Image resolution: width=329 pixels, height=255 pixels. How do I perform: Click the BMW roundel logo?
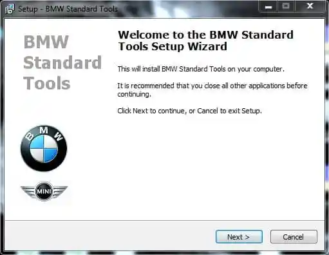tap(44, 148)
